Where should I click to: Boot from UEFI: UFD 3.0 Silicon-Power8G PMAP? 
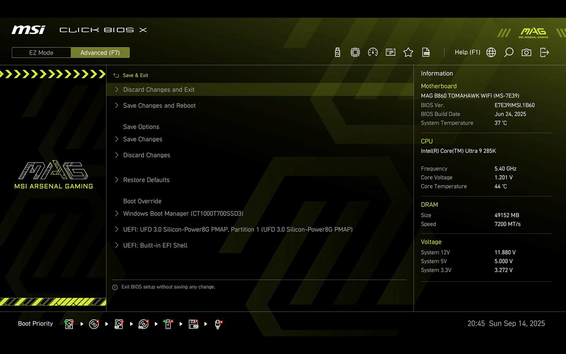pos(260,229)
